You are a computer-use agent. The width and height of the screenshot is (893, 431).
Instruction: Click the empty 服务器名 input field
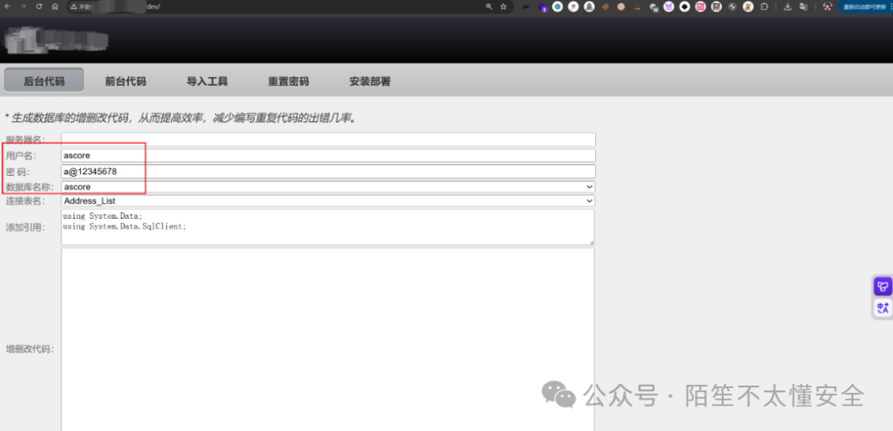328,140
